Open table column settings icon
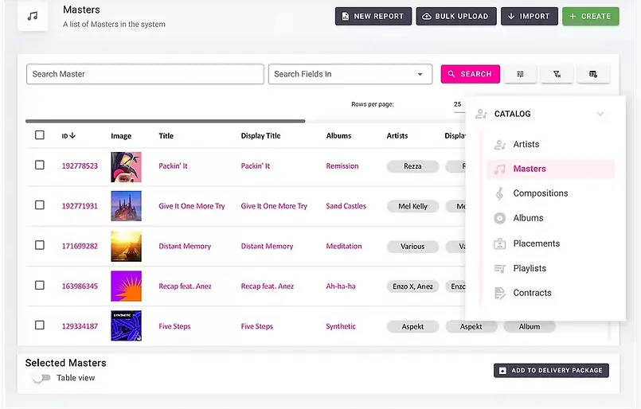Image resolution: width=641 pixels, height=409 pixels. coord(593,74)
